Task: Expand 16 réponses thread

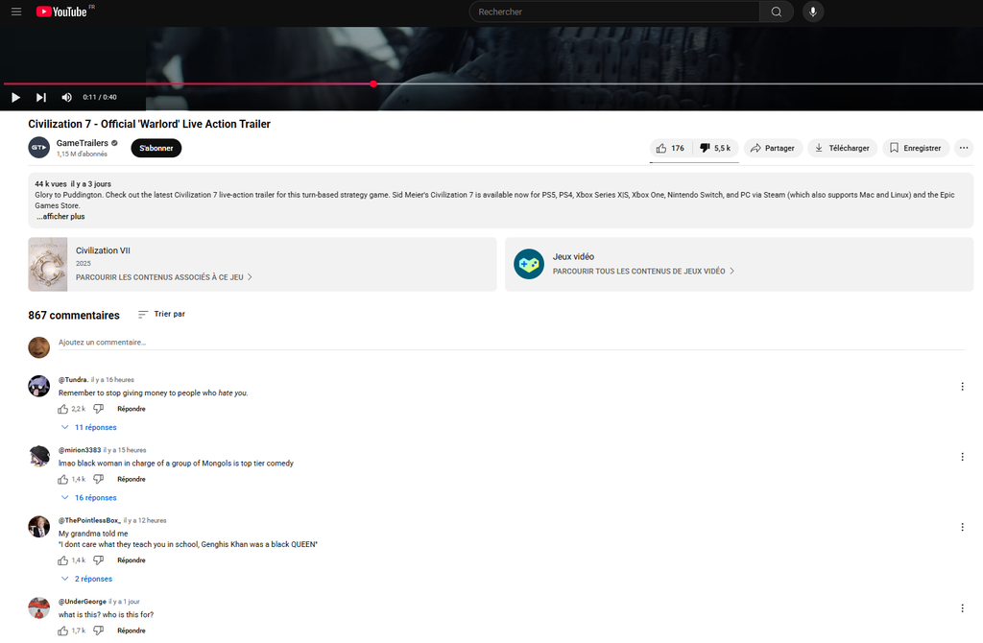Action: 89,497
